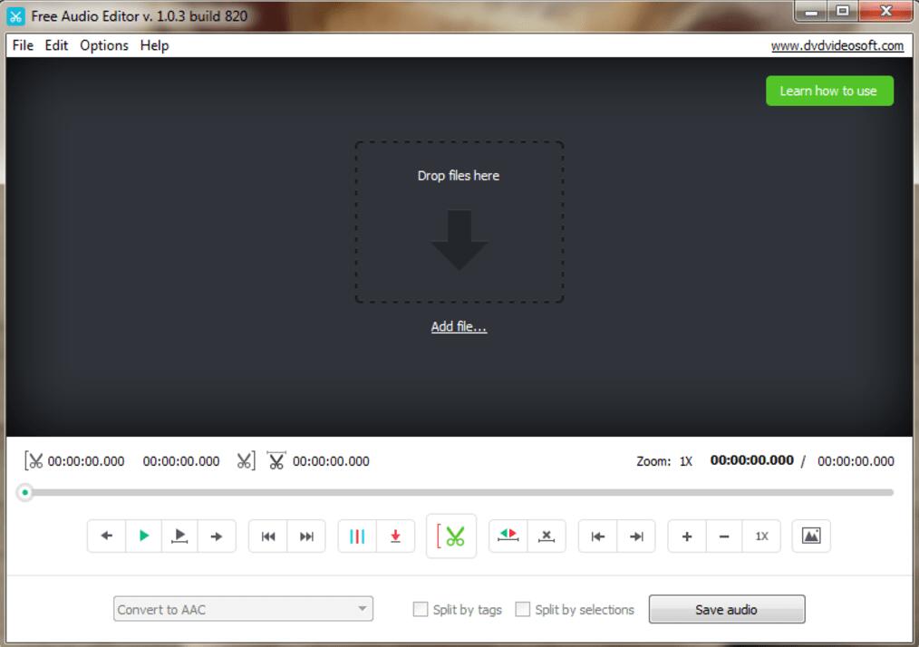Click the play selection icon with underline
This screenshot has height=647, width=919.
click(180, 536)
